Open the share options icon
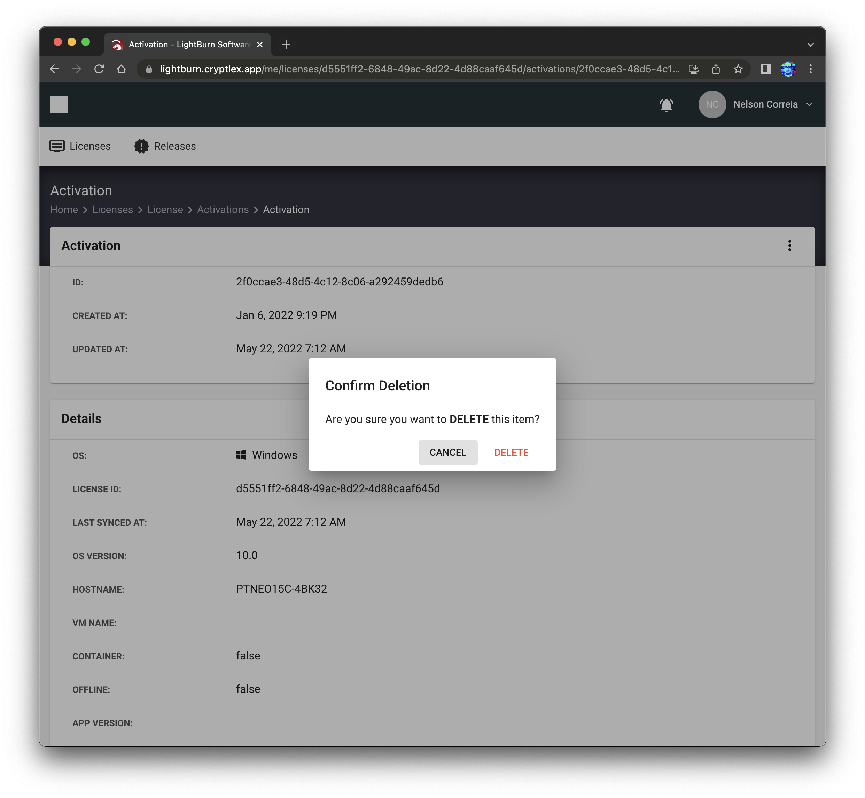The image size is (865, 798). [716, 69]
